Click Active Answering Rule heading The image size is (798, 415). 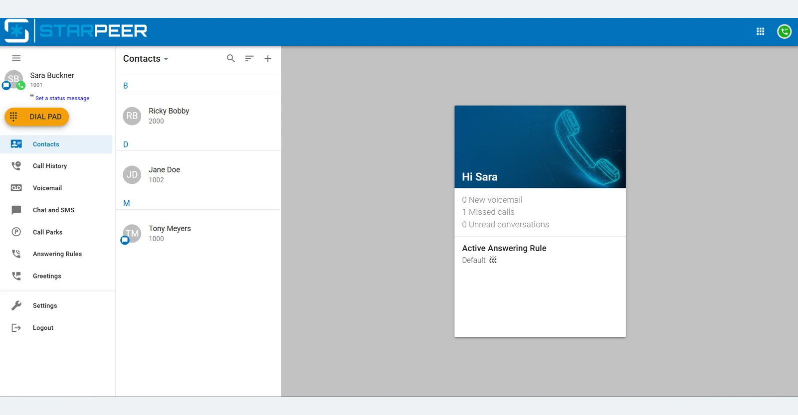[x=504, y=248]
